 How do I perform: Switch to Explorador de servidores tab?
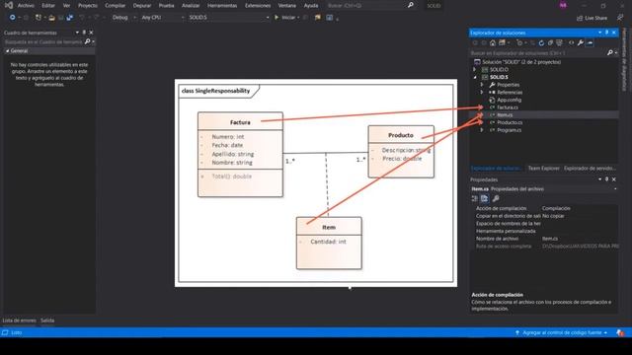pos(590,169)
